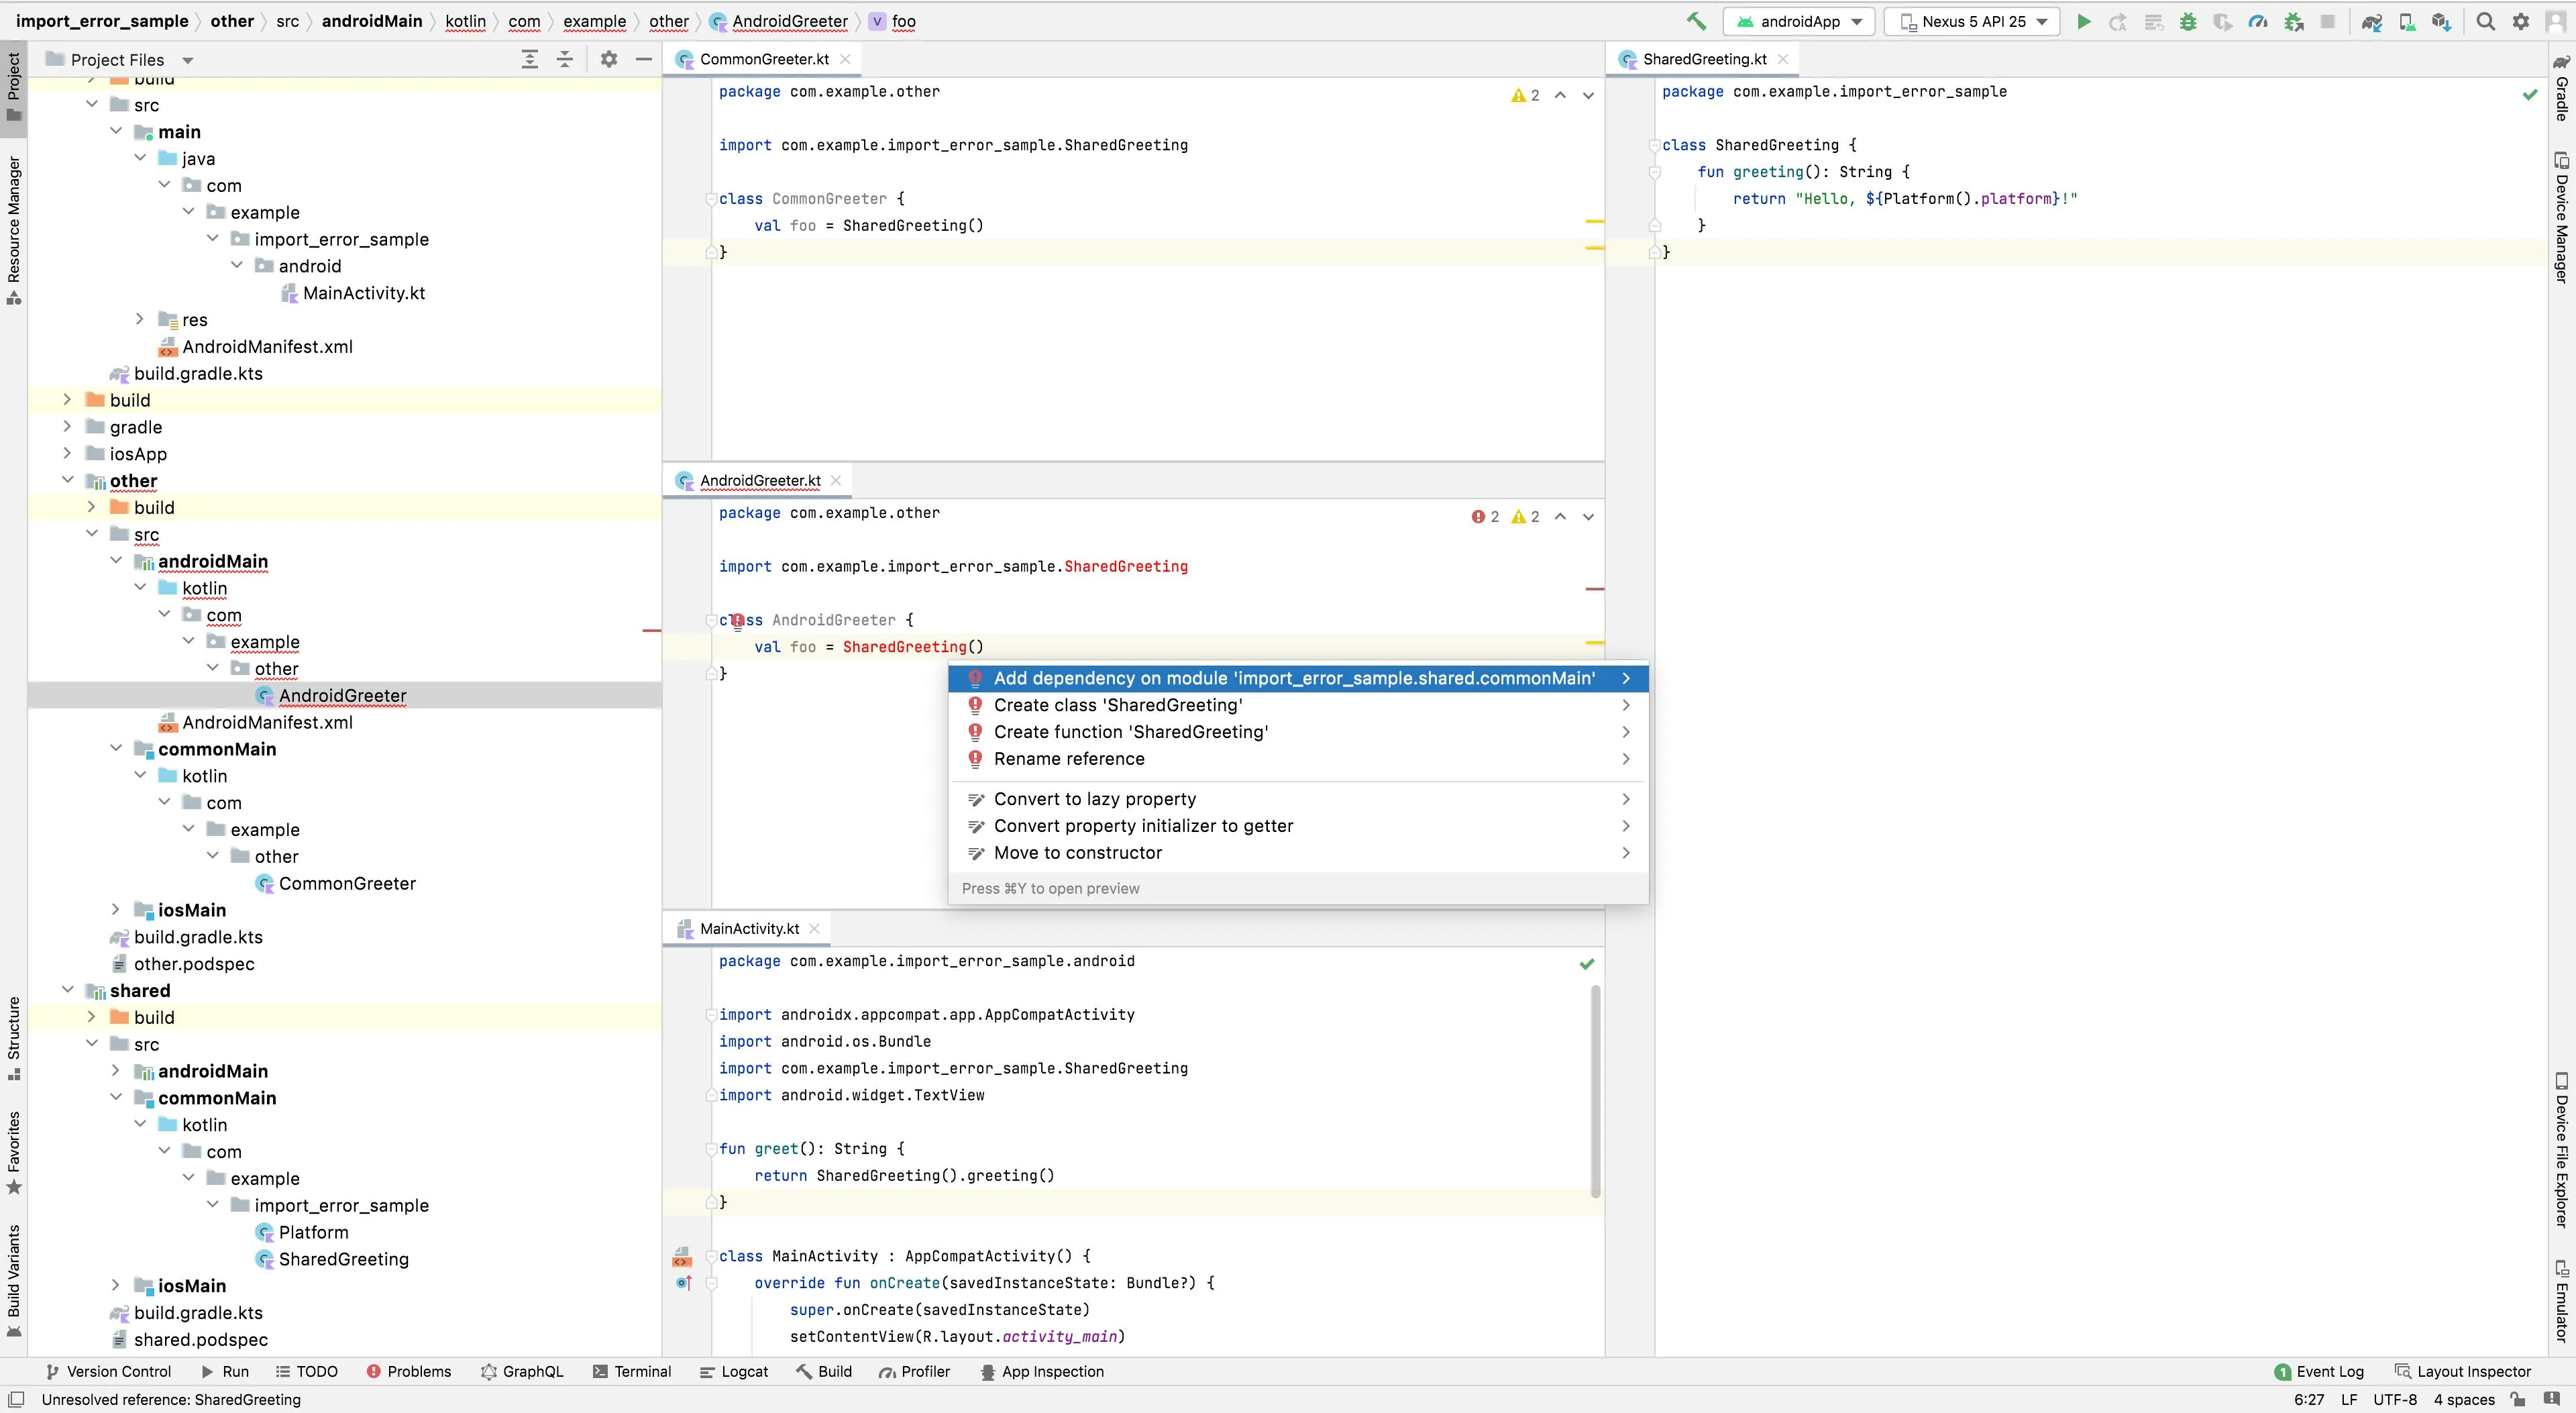Screen dimensions: 2576x1413
Task: Expand the iosApp folder in project tree
Action: (x=67, y=453)
